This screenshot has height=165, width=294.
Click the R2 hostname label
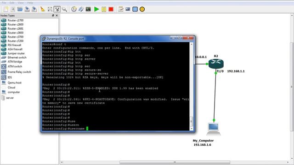(216, 56)
